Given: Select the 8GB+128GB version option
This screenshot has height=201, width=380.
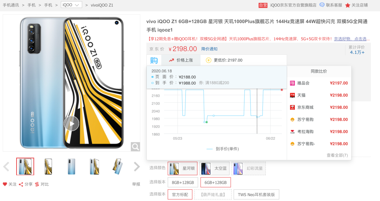Looking at the screenshot, I should pyautogui.click(x=183, y=182).
